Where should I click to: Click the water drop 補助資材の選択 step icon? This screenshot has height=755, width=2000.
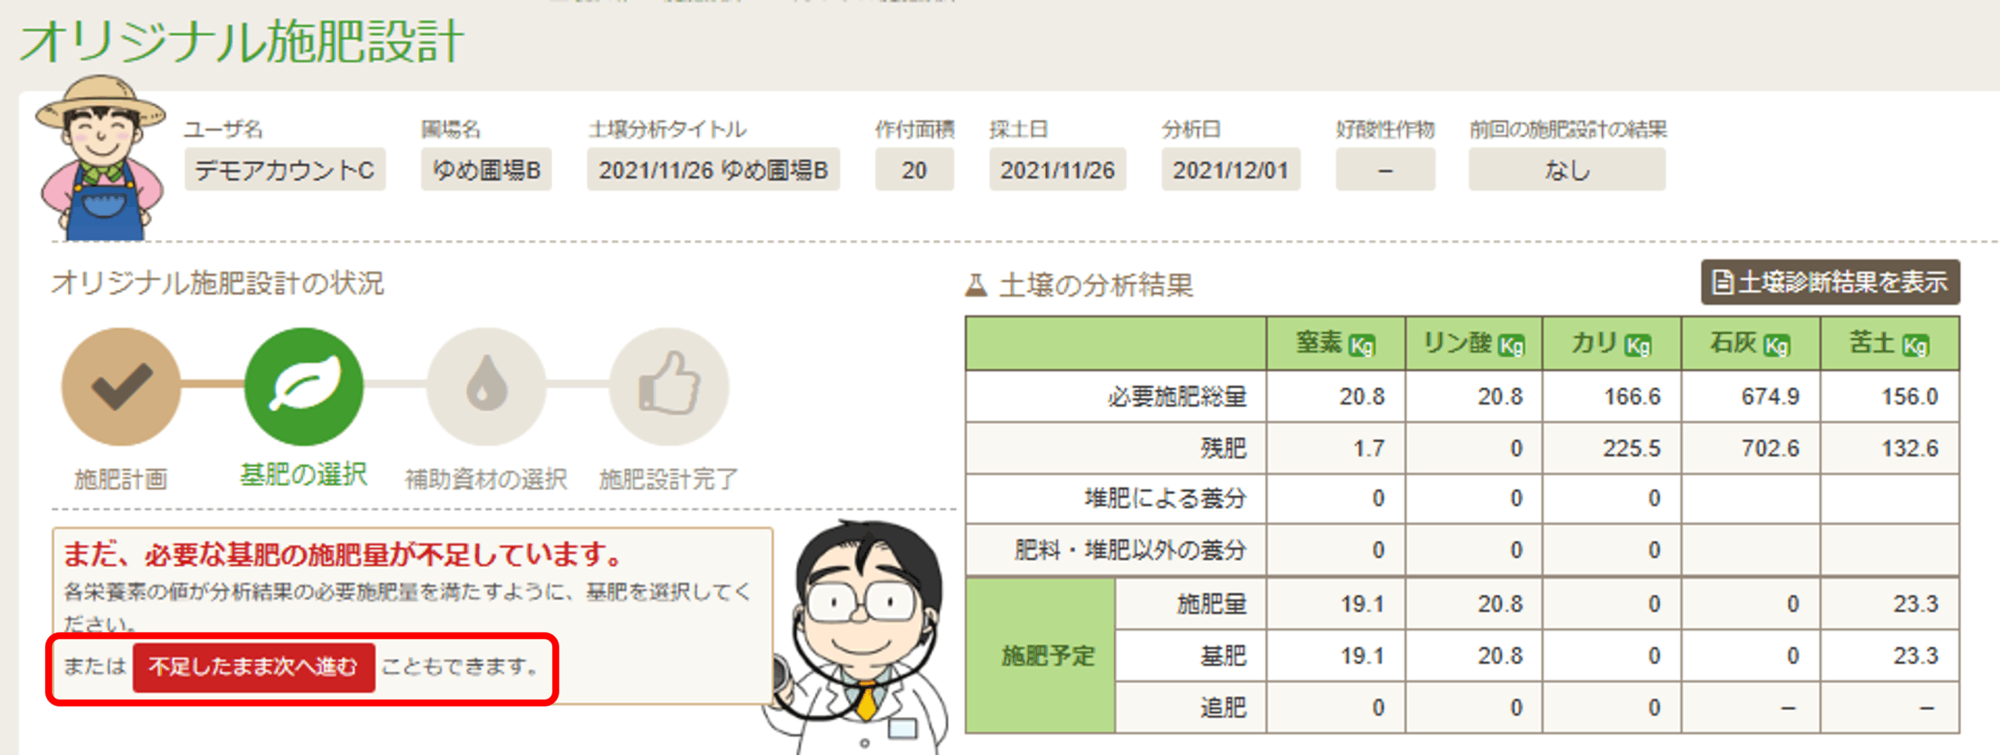click(x=486, y=387)
